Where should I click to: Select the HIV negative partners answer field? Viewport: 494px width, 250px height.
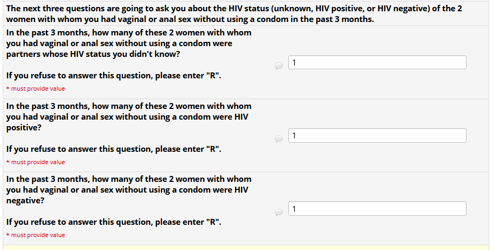click(377, 209)
